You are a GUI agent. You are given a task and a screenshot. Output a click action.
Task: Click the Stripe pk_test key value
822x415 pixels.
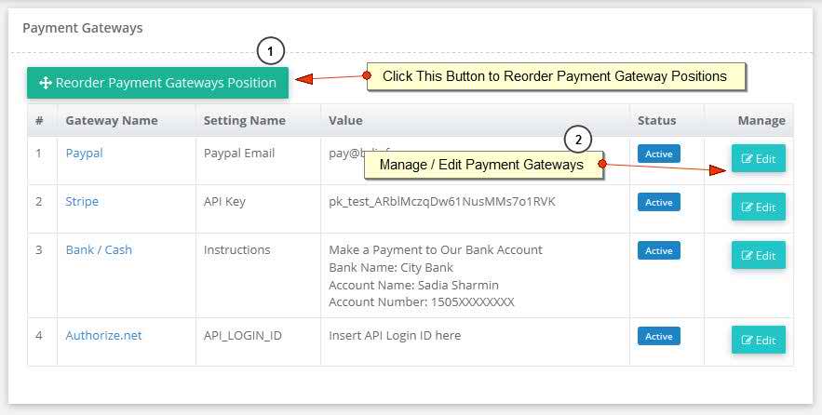point(442,202)
